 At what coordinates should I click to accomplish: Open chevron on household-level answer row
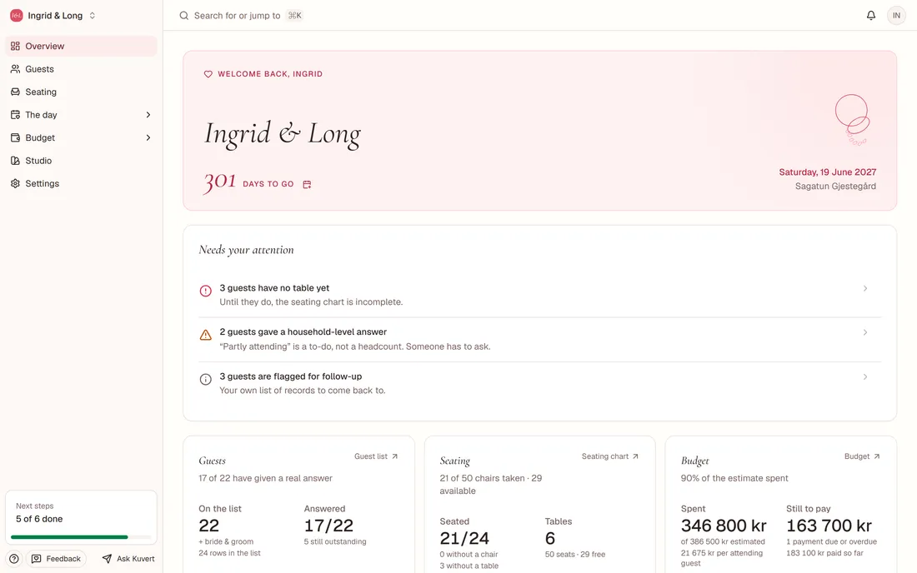click(x=865, y=332)
